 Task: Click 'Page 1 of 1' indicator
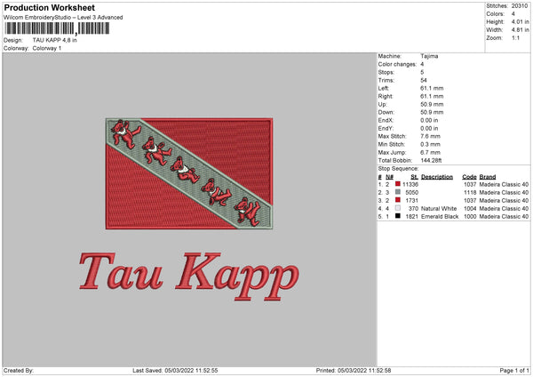click(x=514, y=370)
